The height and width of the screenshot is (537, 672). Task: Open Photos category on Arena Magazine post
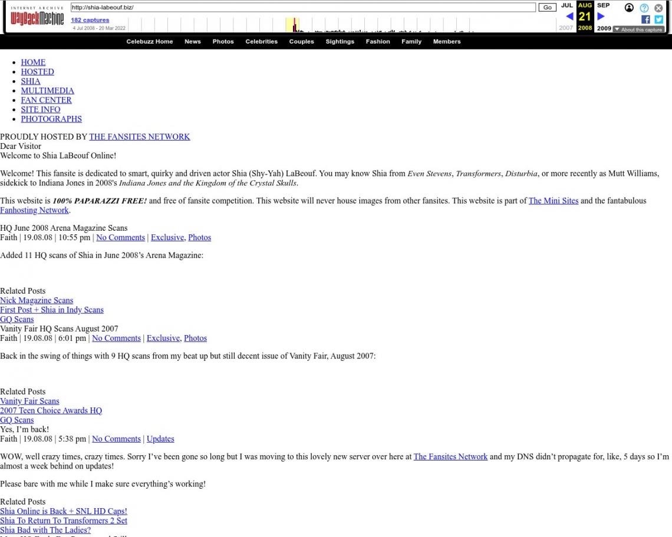pyautogui.click(x=200, y=238)
